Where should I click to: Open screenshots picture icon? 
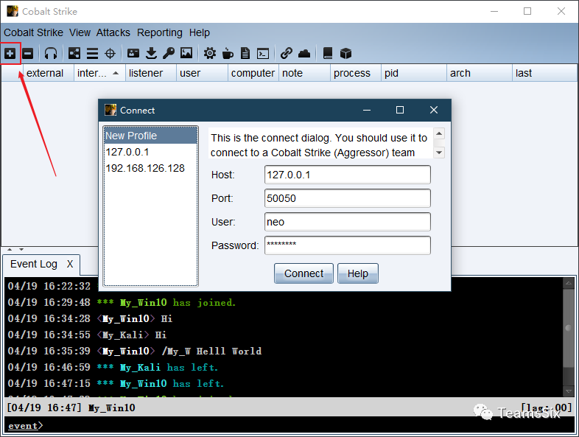(186, 53)
